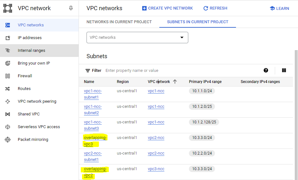Open Internal ranges page
Viewport: 298px width, 180px height.
(39, 51)
